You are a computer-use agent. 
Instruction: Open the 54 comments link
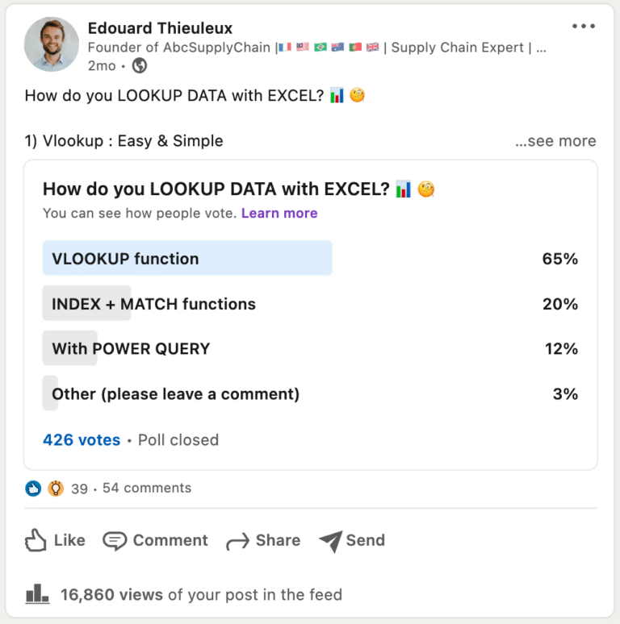point(147,488)
